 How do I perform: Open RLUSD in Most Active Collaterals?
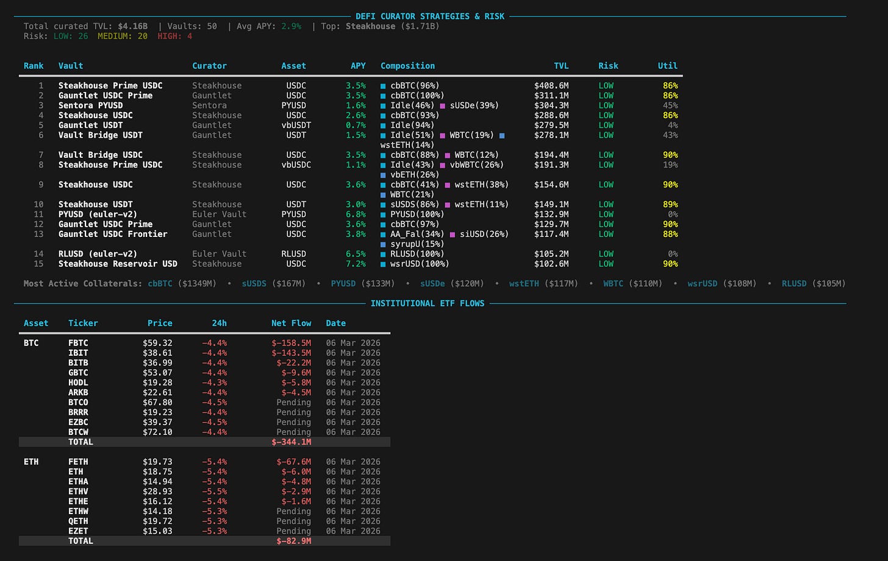(794, 284)
